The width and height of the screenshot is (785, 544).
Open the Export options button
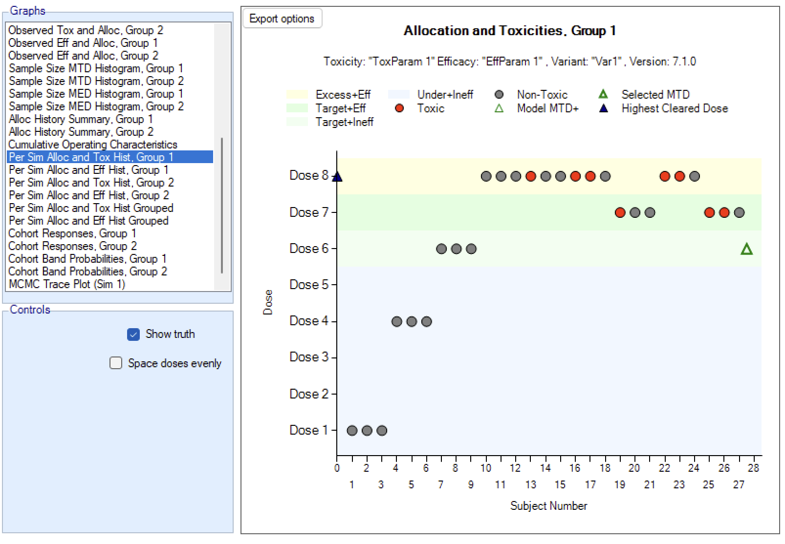(282, 19)
